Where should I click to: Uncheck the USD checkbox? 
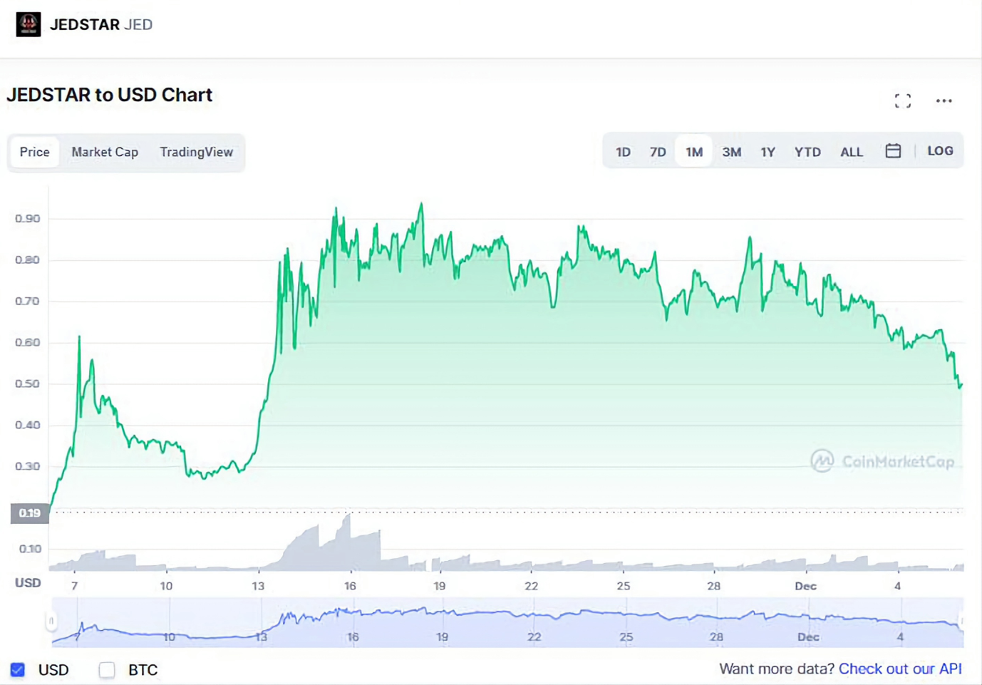18,670
